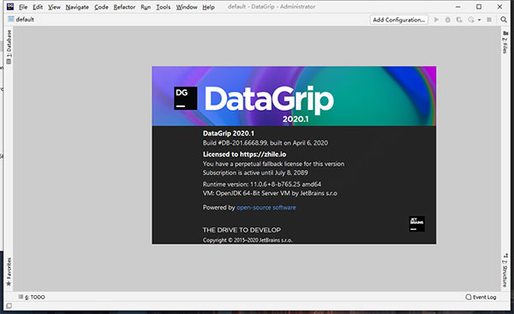The image size is (514, 314).
Task: Follow the open-source software link
Action: pyautogui.click(x=266, y=208)
